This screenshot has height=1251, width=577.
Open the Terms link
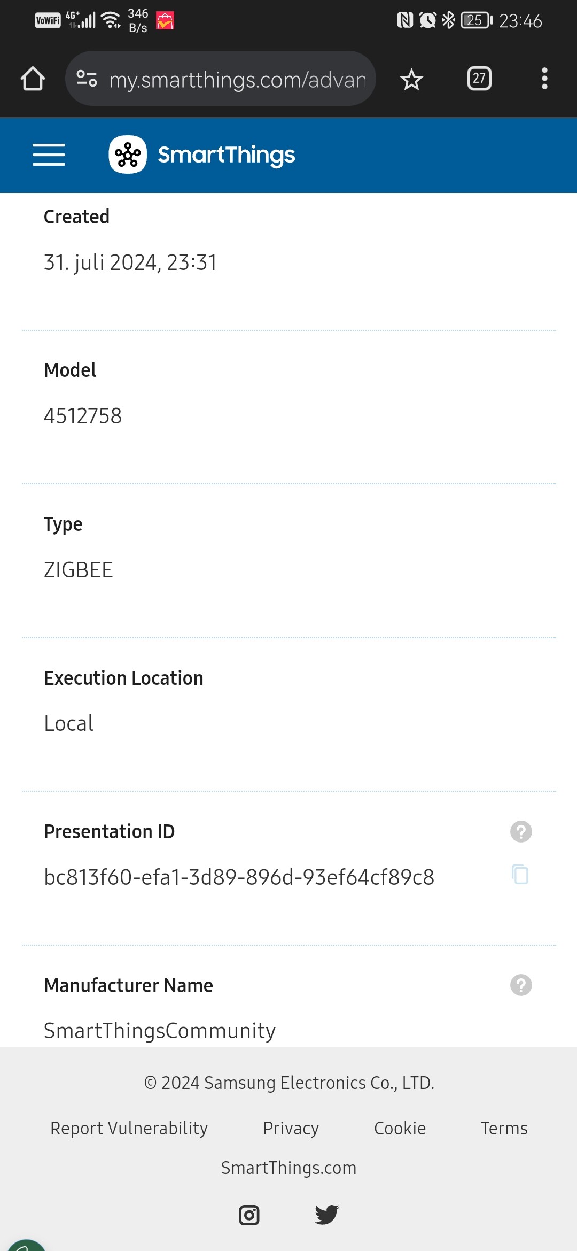504,1128
